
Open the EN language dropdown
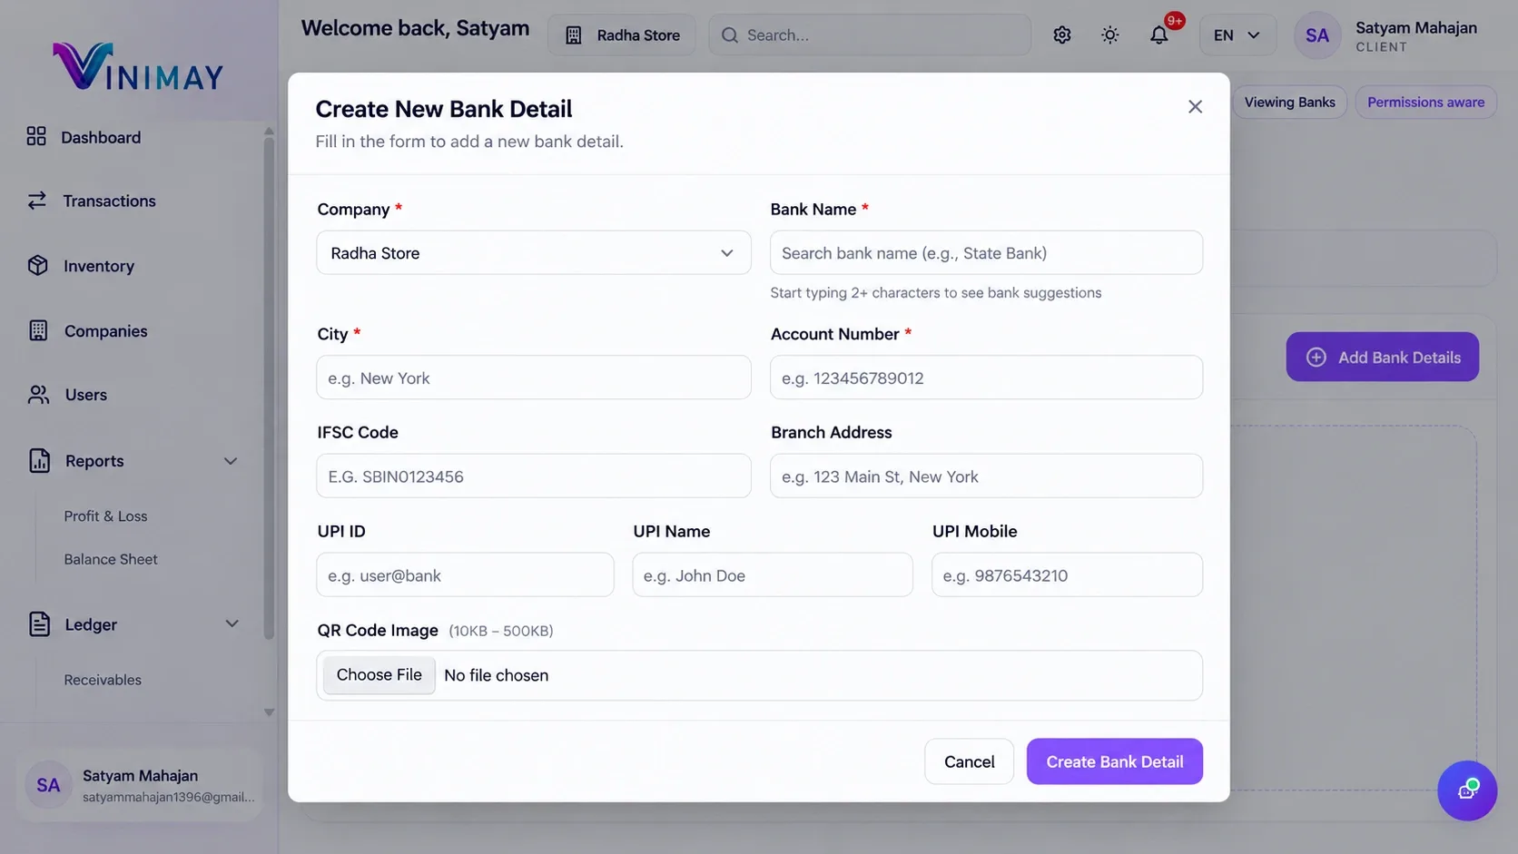(x=1237, y=35)
